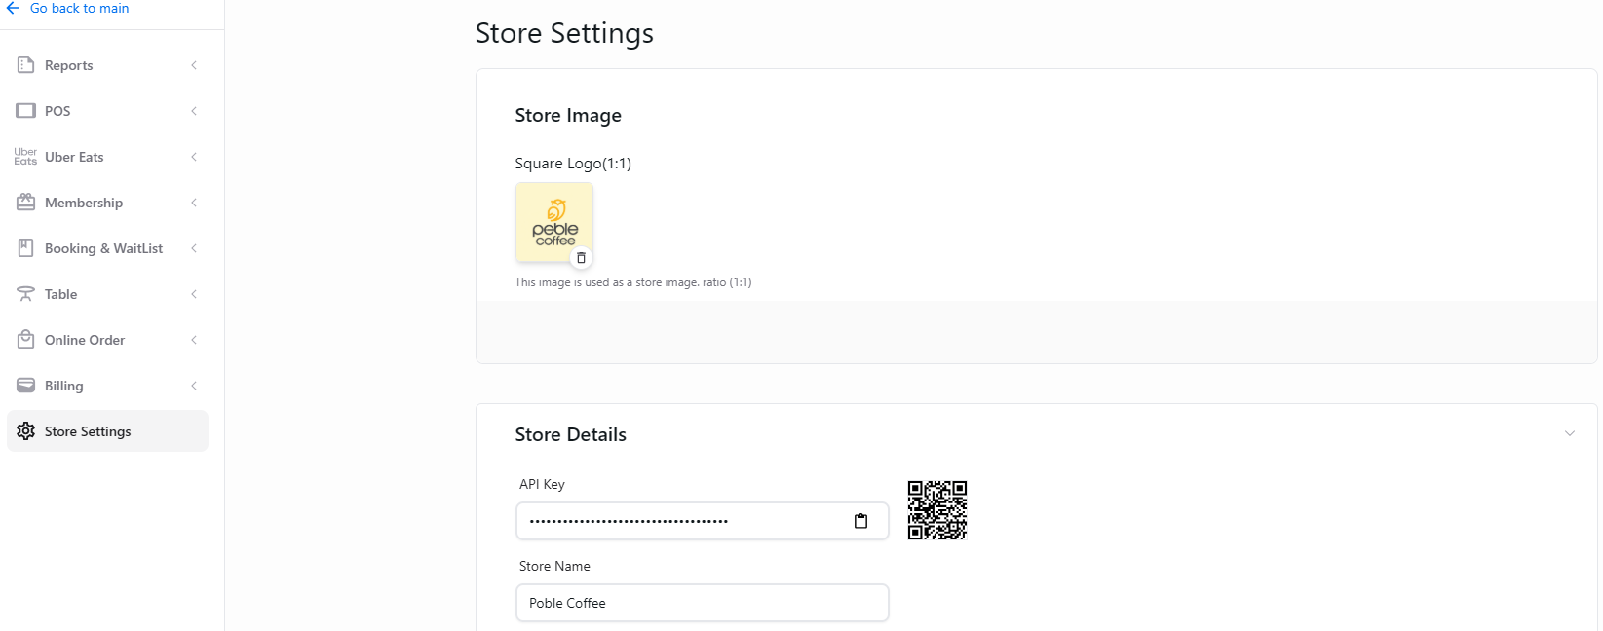The height and width of the screenshot is (631, 1603).
Task: Open Billing in the sidebar
Action: [x=107, y=386]
